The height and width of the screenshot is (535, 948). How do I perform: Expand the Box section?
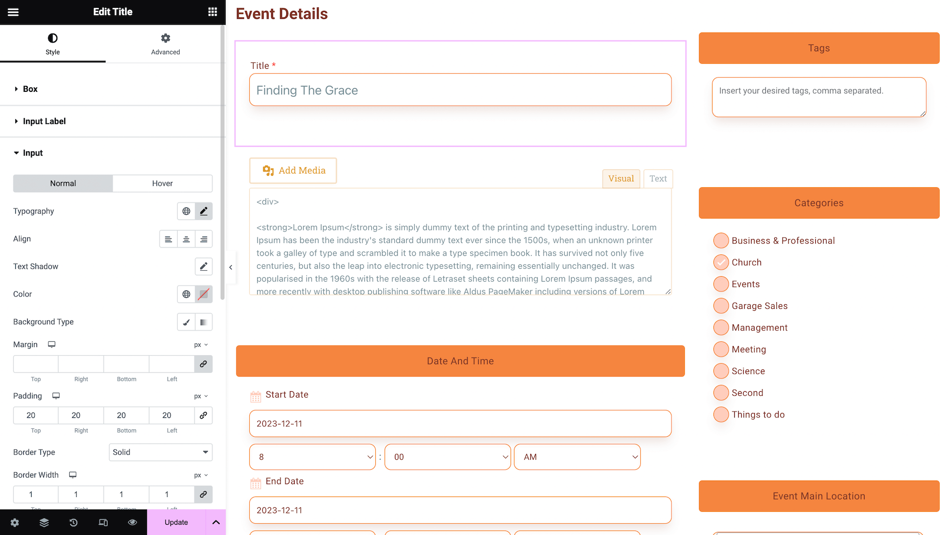pos(30,89)
